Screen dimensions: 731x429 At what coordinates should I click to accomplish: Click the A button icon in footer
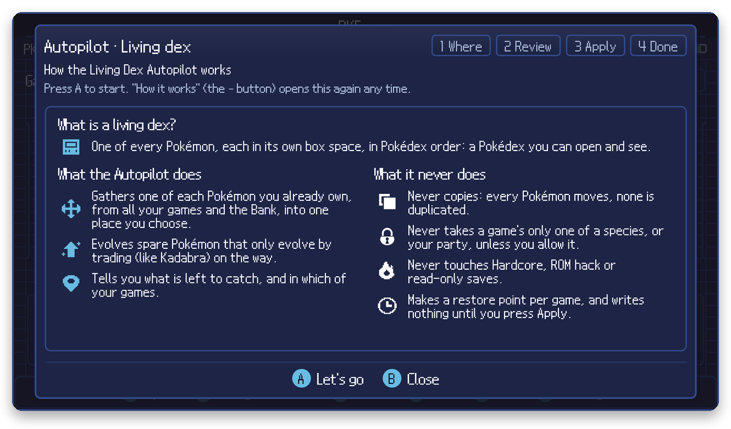[x=301, y=379]
